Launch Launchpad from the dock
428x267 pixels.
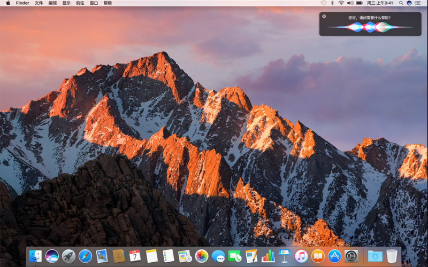[x=68, y=256]
